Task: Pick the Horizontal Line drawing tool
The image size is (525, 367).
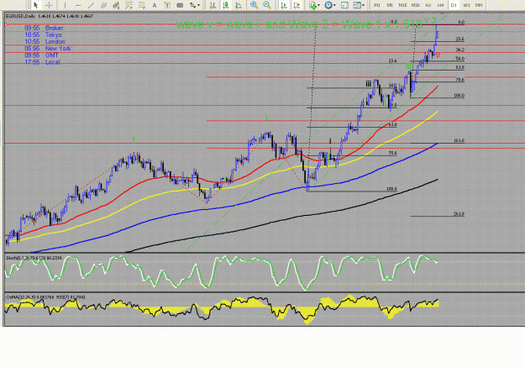Action: [x=78, y=5]
